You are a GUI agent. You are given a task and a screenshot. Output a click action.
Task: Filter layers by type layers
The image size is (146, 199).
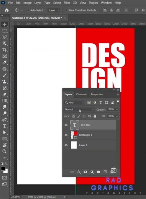pyautogui.click(x=101, y=103)
